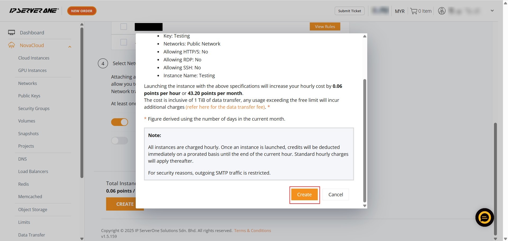Confirm with the Create button
Screen dimensions: 508x241
point(304,195)
